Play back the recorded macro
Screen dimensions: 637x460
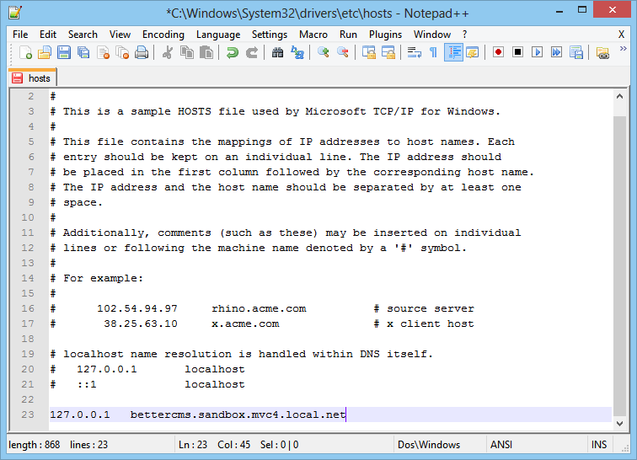(x=537, y=52)
